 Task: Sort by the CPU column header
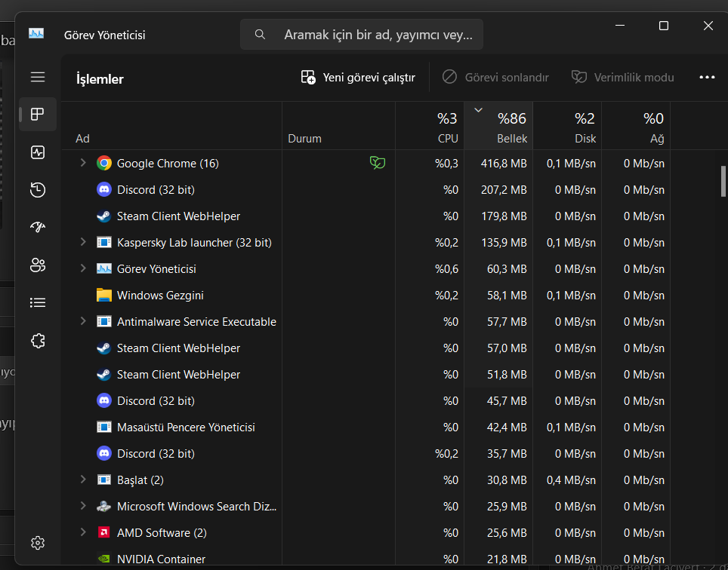tap(430, 126)
